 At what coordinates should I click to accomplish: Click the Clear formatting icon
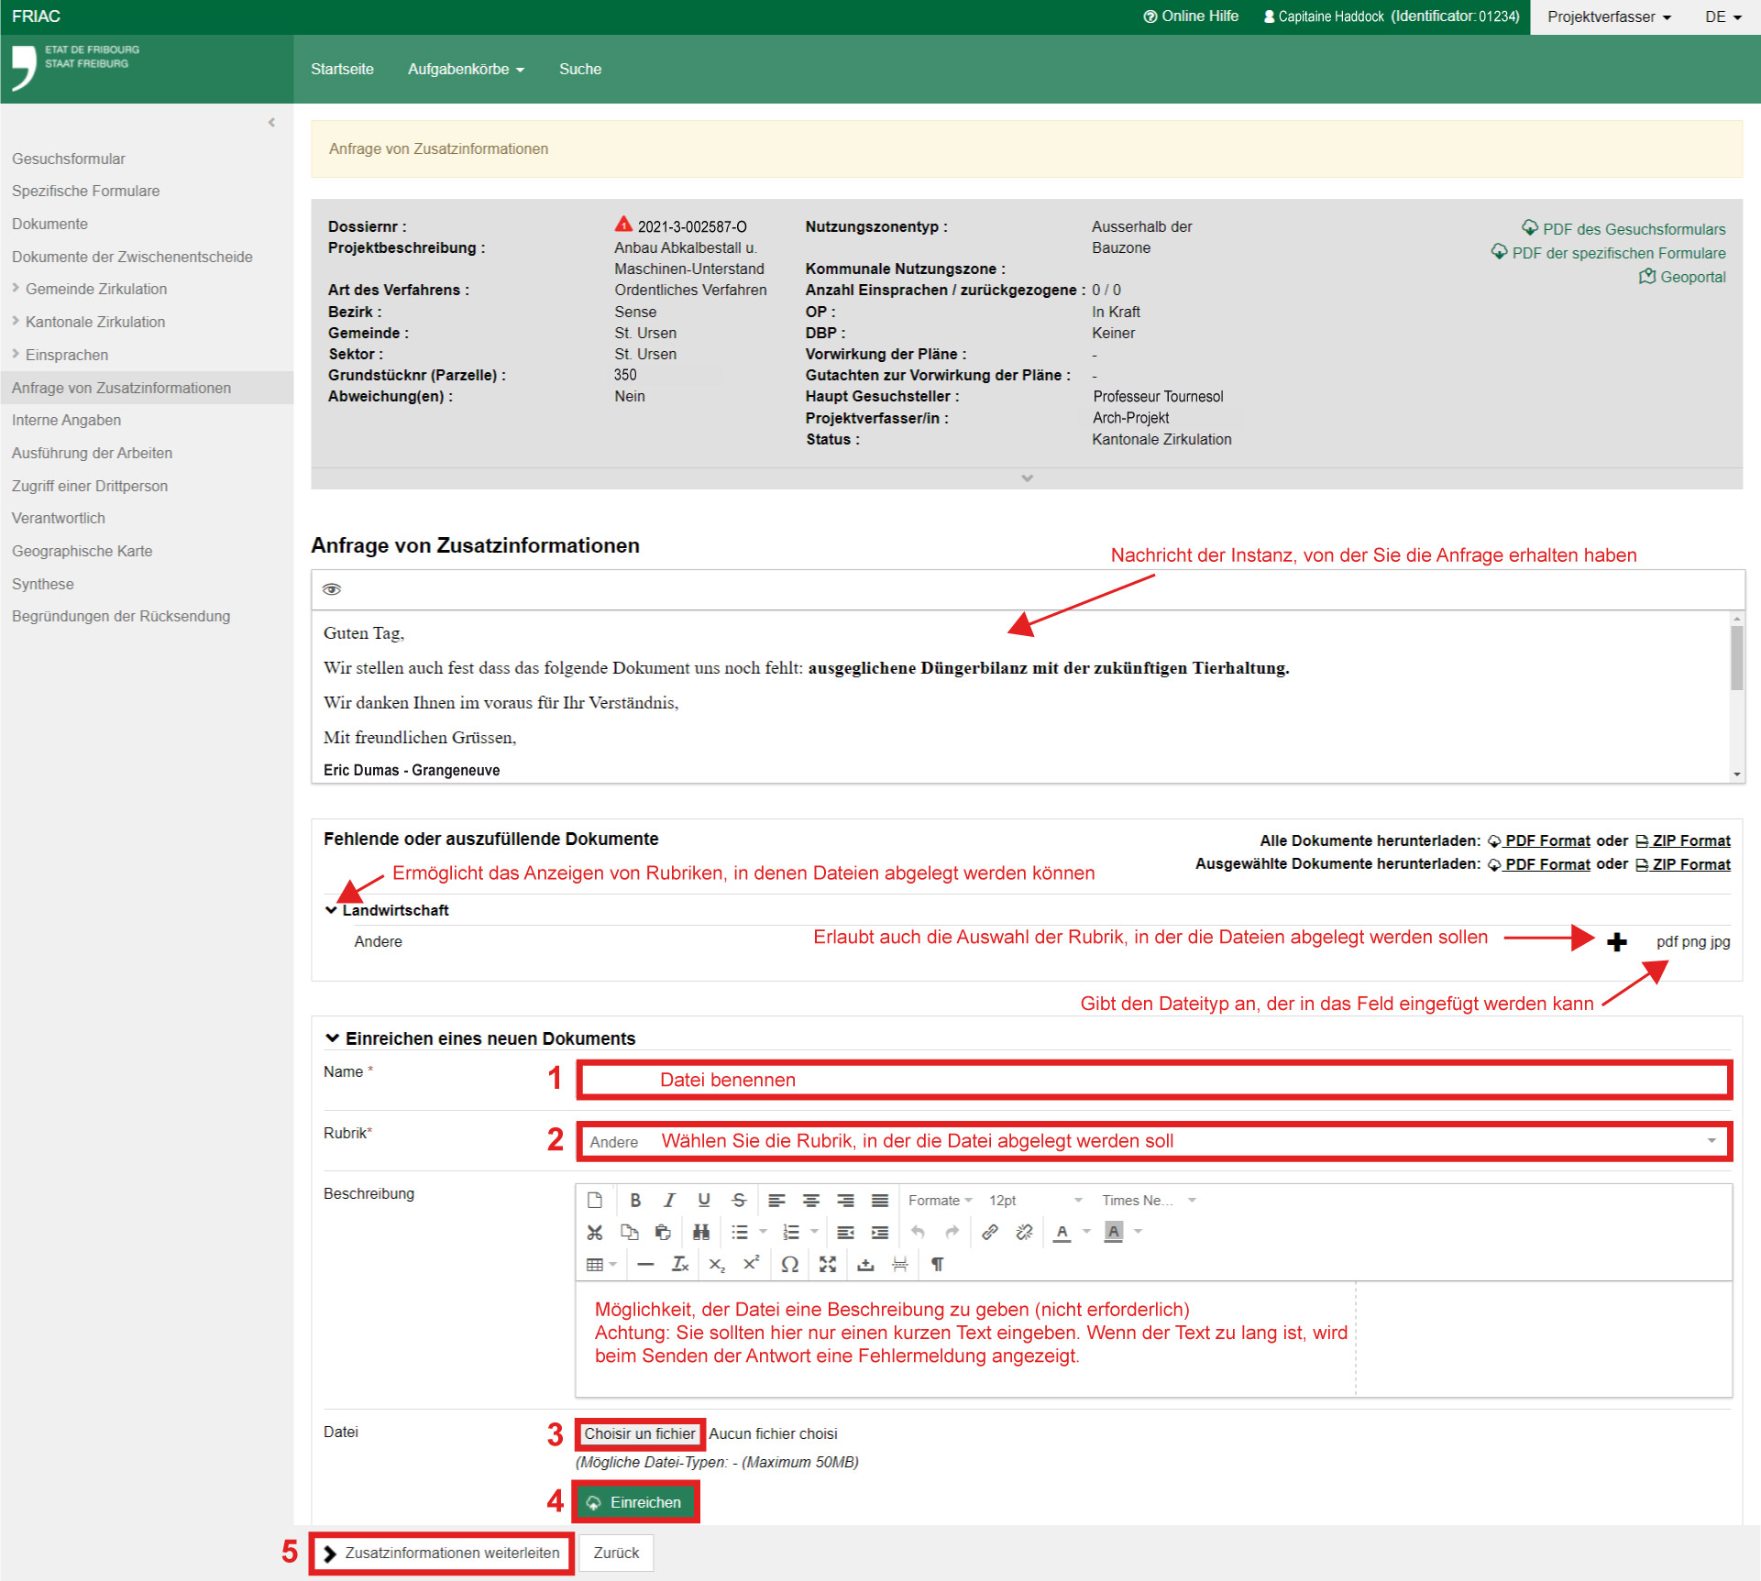(679, 1264)
